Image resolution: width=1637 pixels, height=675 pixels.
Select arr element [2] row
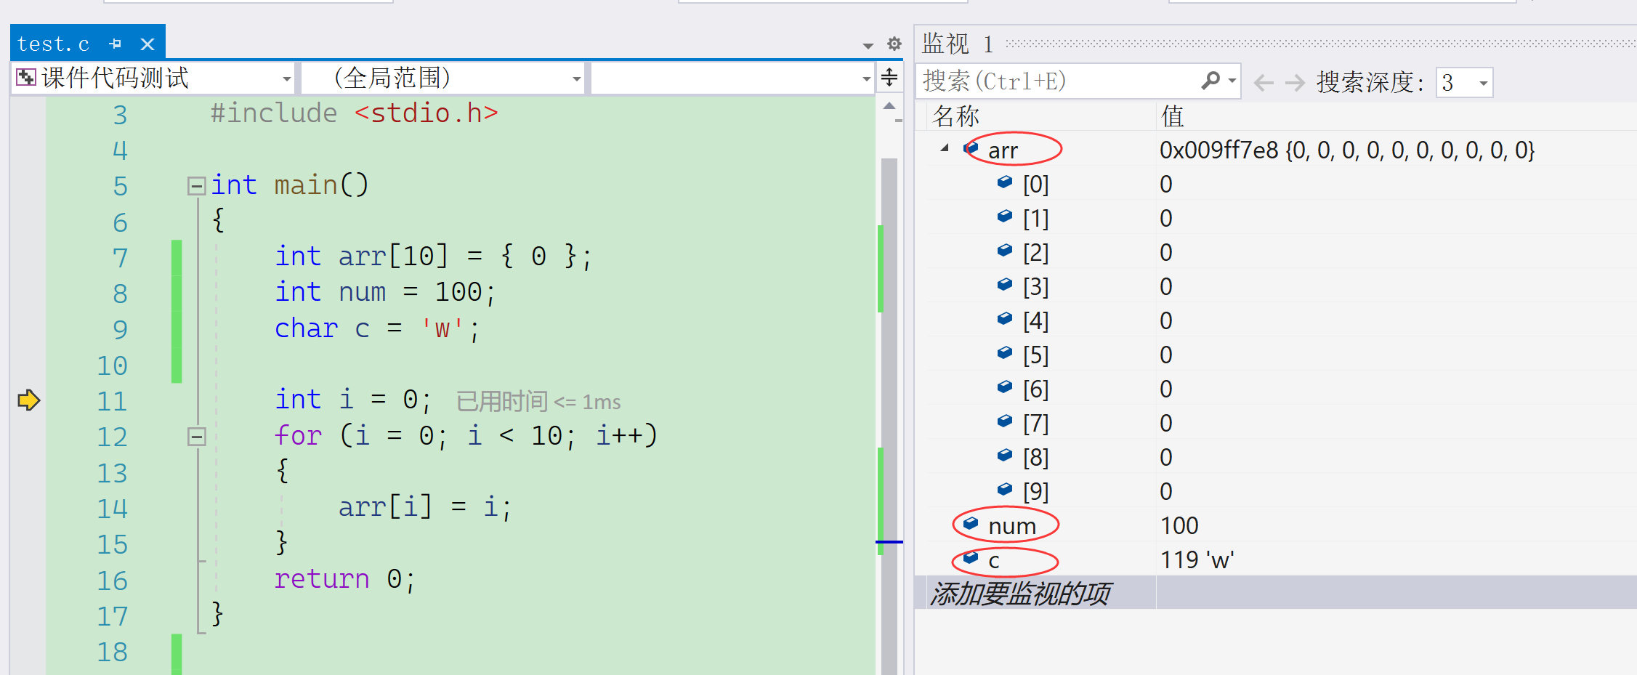tap(1282, 253)
